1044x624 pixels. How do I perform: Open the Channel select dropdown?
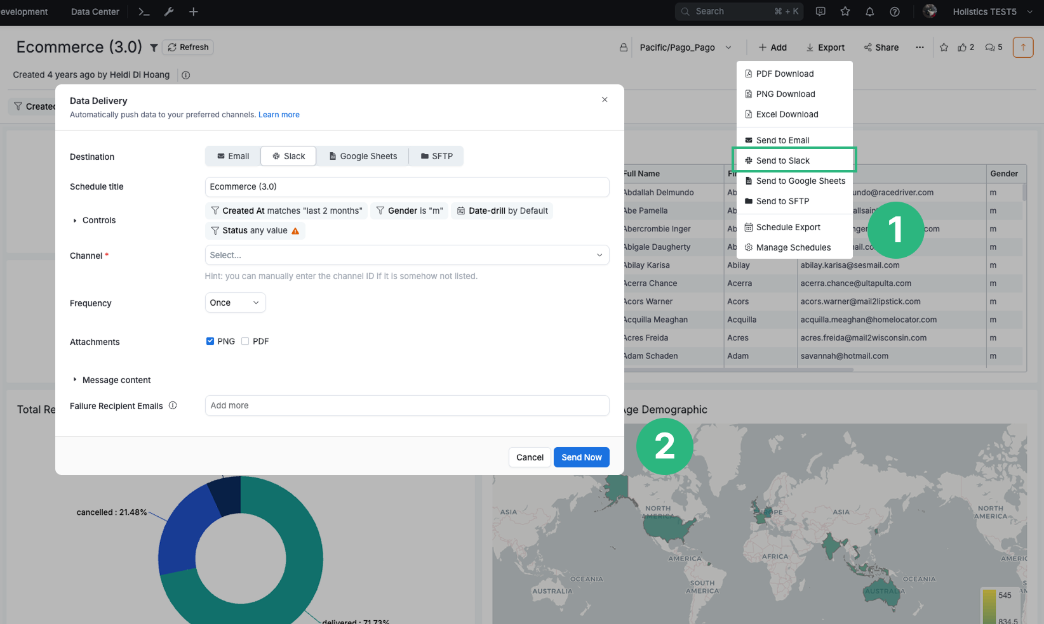(406, 255)
